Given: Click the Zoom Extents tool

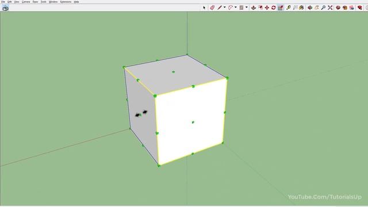Looking at the screenshot, I should pyautogui.click(x=330, y=7).
